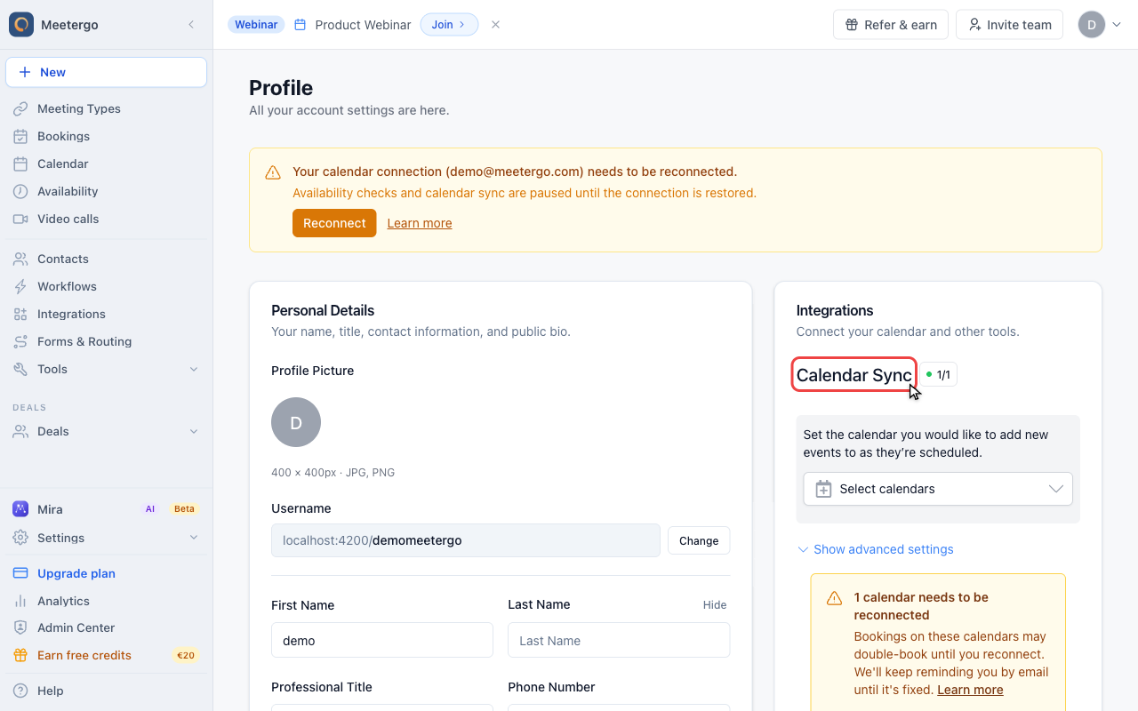
Task: Click the warning triangle in the reconnect banner
Action: pyautogui.click(x=273, y=172)
